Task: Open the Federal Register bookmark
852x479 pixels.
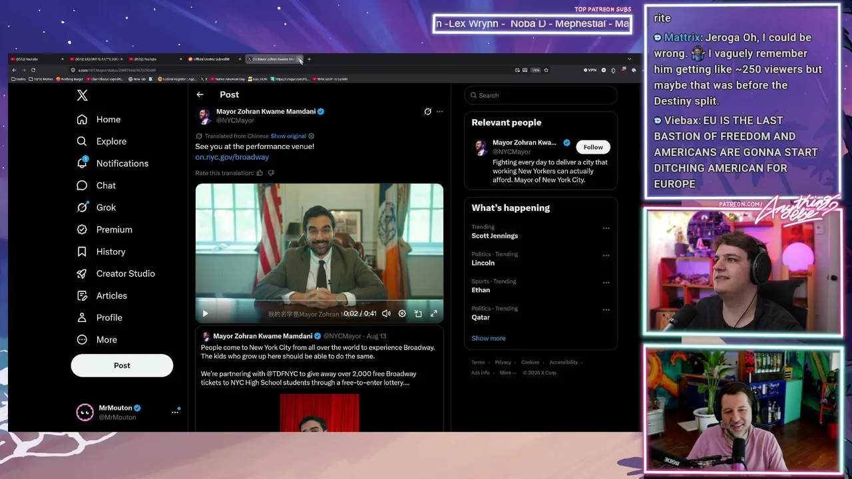Action: pos(177,79)
